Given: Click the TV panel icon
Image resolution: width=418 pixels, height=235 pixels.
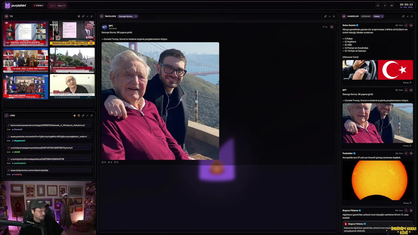Looking at the screenshot, I should point(6,16).
